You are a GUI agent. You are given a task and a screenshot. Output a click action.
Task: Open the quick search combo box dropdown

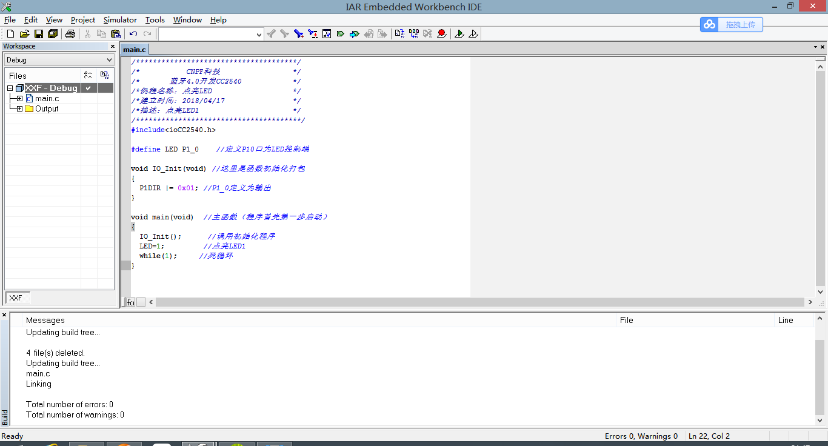259,35
